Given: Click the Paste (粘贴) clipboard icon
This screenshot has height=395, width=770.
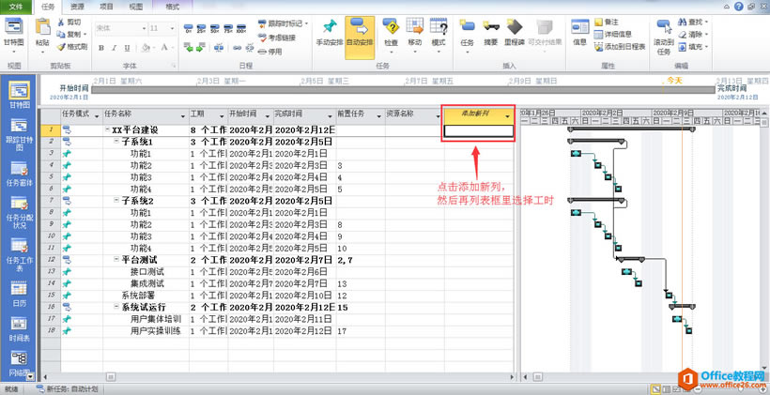Looking at the screenshot, I should [42, 27].
